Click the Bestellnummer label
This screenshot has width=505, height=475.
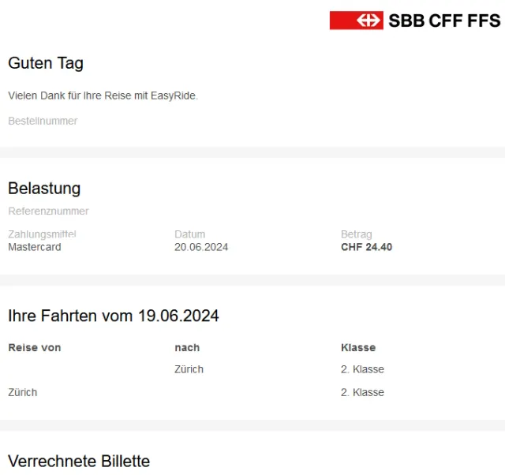pos(43,121)
